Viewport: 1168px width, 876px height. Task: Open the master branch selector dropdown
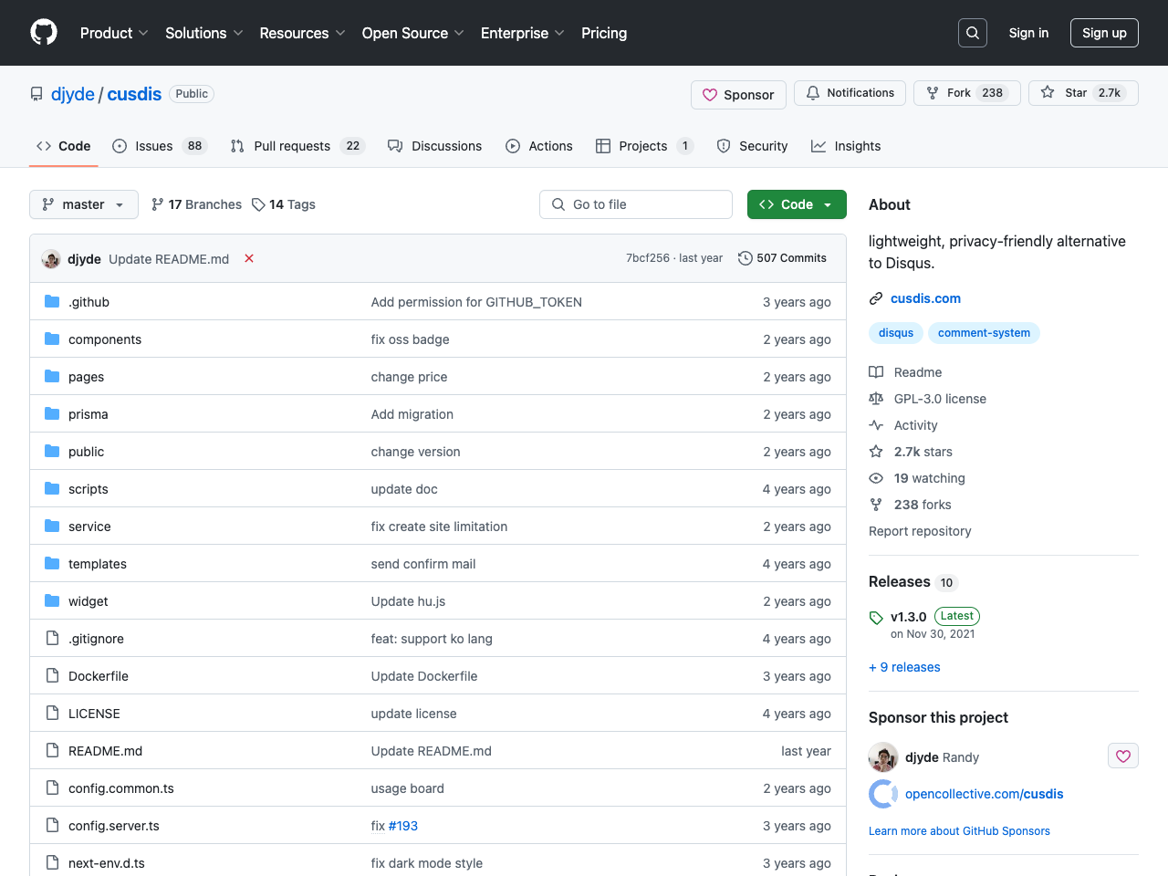(84, 204)
